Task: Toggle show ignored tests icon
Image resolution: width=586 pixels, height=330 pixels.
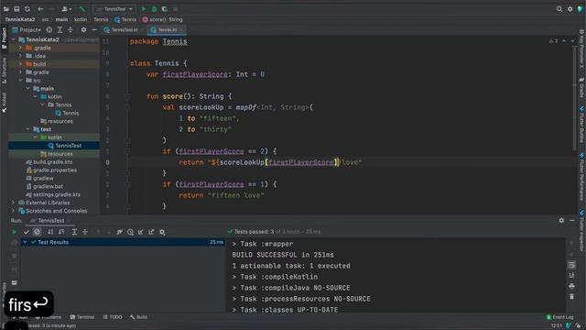Action: click(37, 232)
